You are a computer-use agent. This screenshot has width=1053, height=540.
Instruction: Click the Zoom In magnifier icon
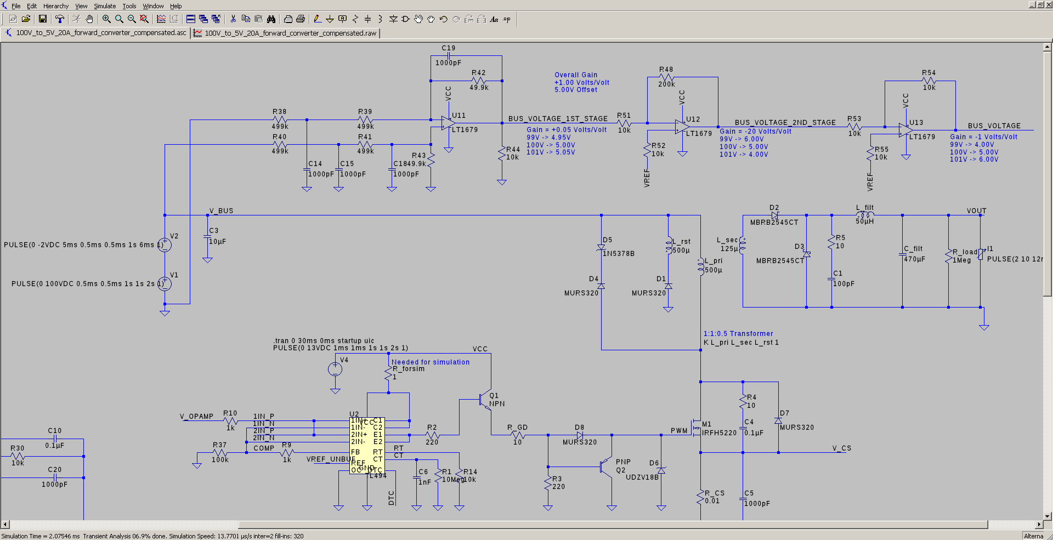point(106,19)
